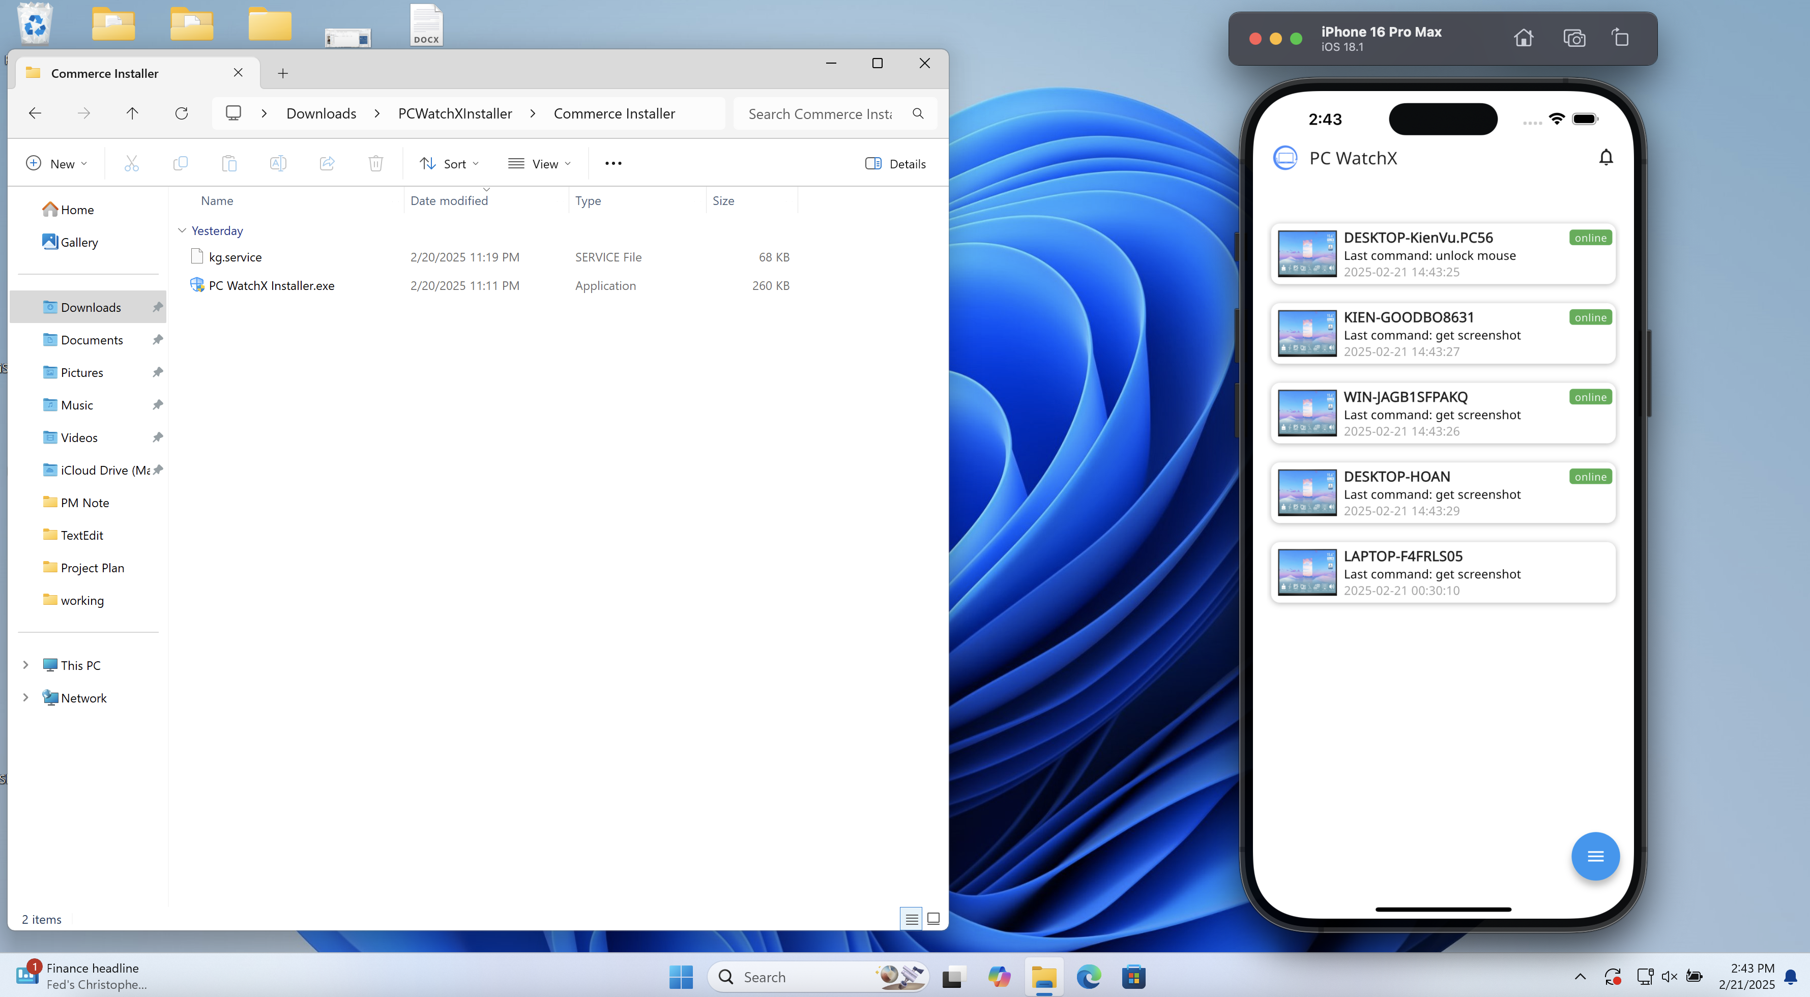Click the search magnifier icon in Explorer
The width and height of the screenshot is (1810, 997).
click(918, 114)
